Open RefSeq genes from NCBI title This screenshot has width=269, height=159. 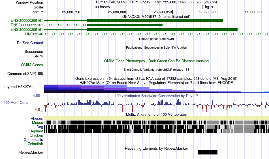point(156,39)
